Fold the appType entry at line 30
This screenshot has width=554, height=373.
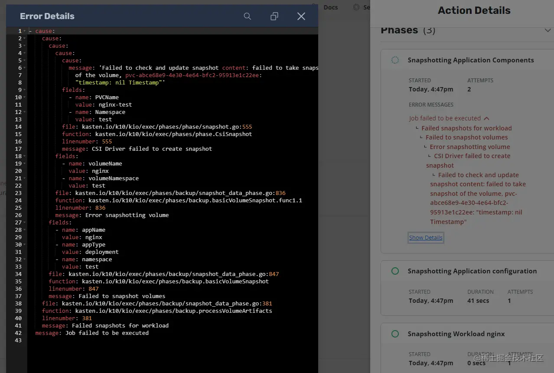tap(25, 245)
